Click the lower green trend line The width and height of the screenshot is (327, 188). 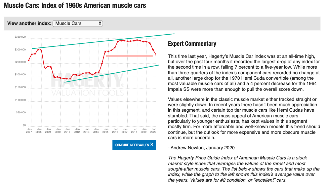click(111, 74)
